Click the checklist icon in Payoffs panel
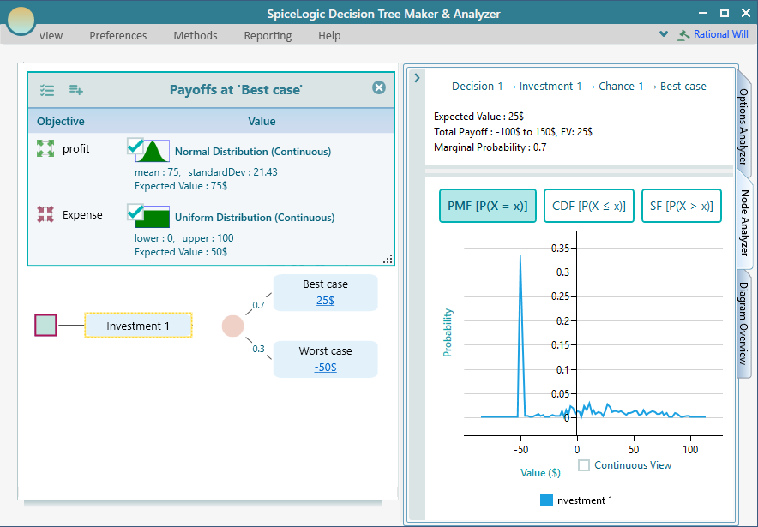758x527 pixels. pyautogui.click(x=47, y=89)
